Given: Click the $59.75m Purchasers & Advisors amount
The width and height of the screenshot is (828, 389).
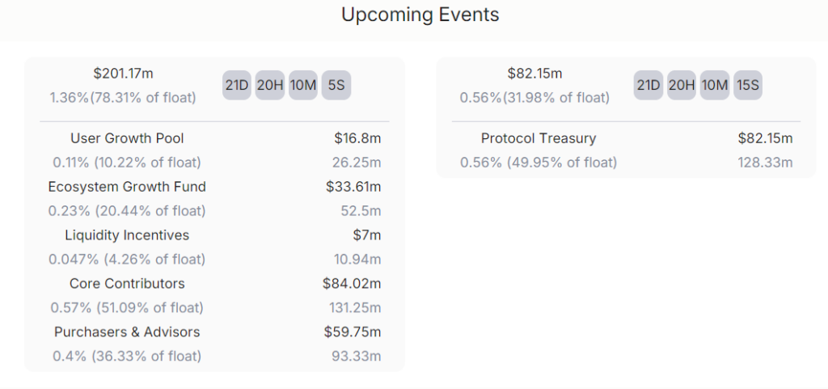Looking at the screenshot, I should pyautogui.click(x=352, y=332).
